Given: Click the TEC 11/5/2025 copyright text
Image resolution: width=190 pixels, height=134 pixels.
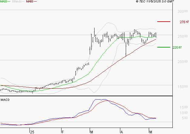Looking at the screenshot, I should [x=155, y=2].
